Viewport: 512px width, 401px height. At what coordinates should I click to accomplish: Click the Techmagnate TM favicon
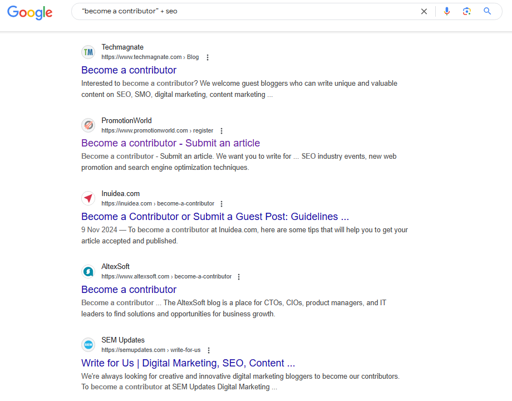tap(88, 52)
